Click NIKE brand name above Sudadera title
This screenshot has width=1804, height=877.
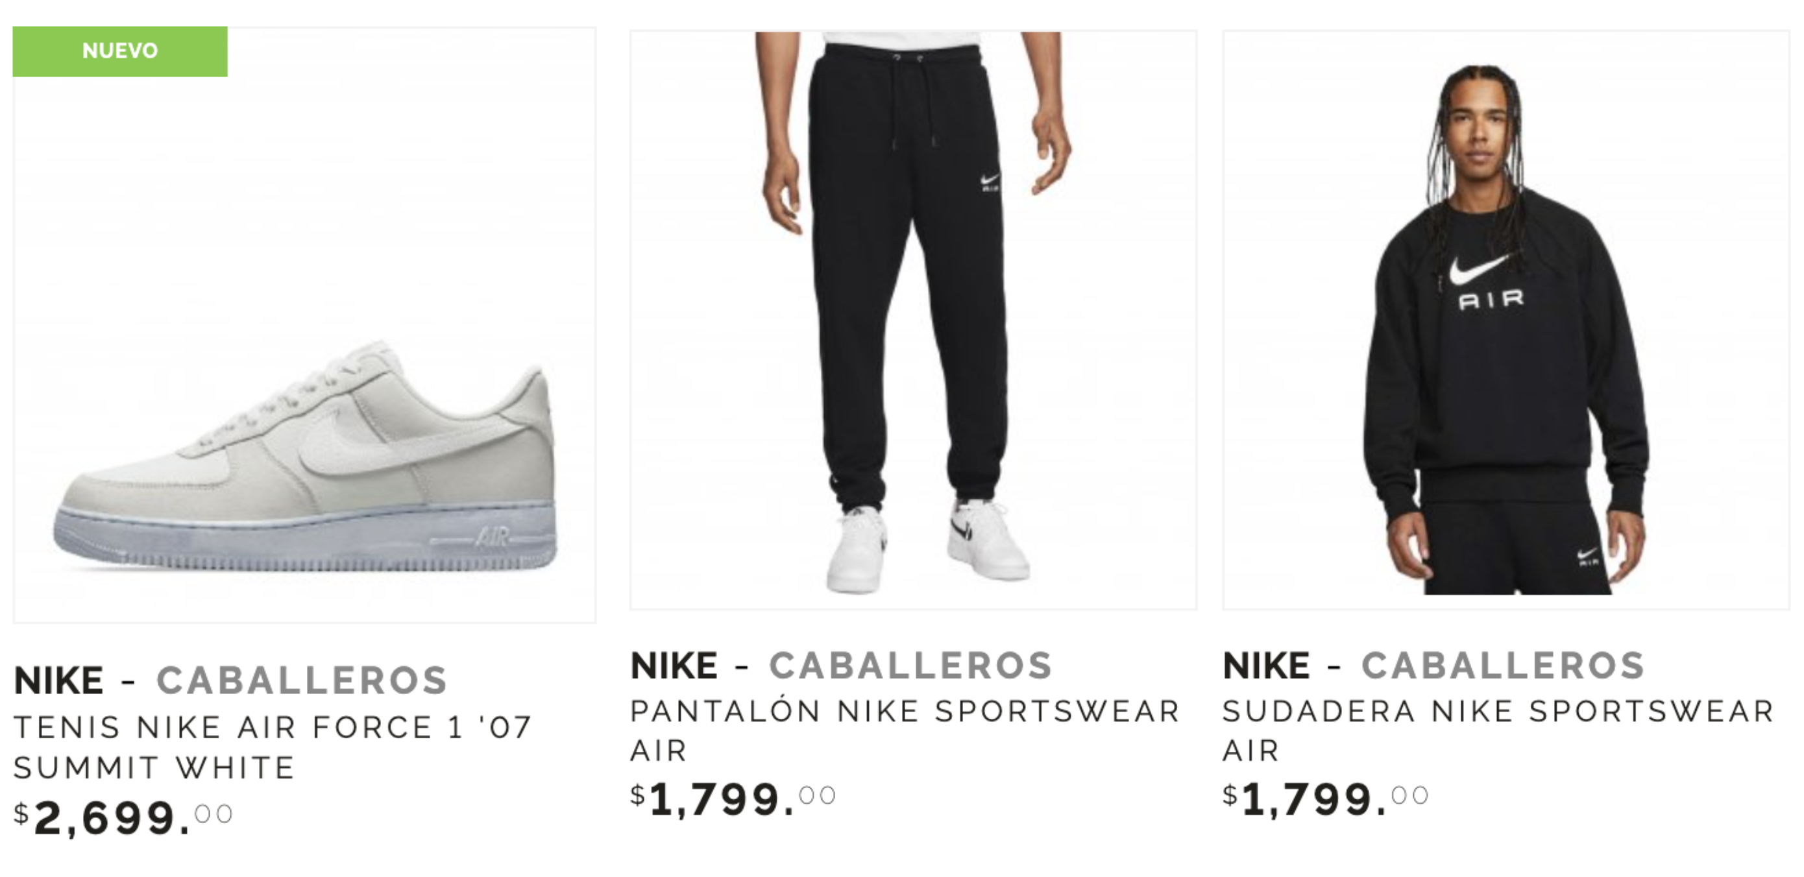[1266, 665]
